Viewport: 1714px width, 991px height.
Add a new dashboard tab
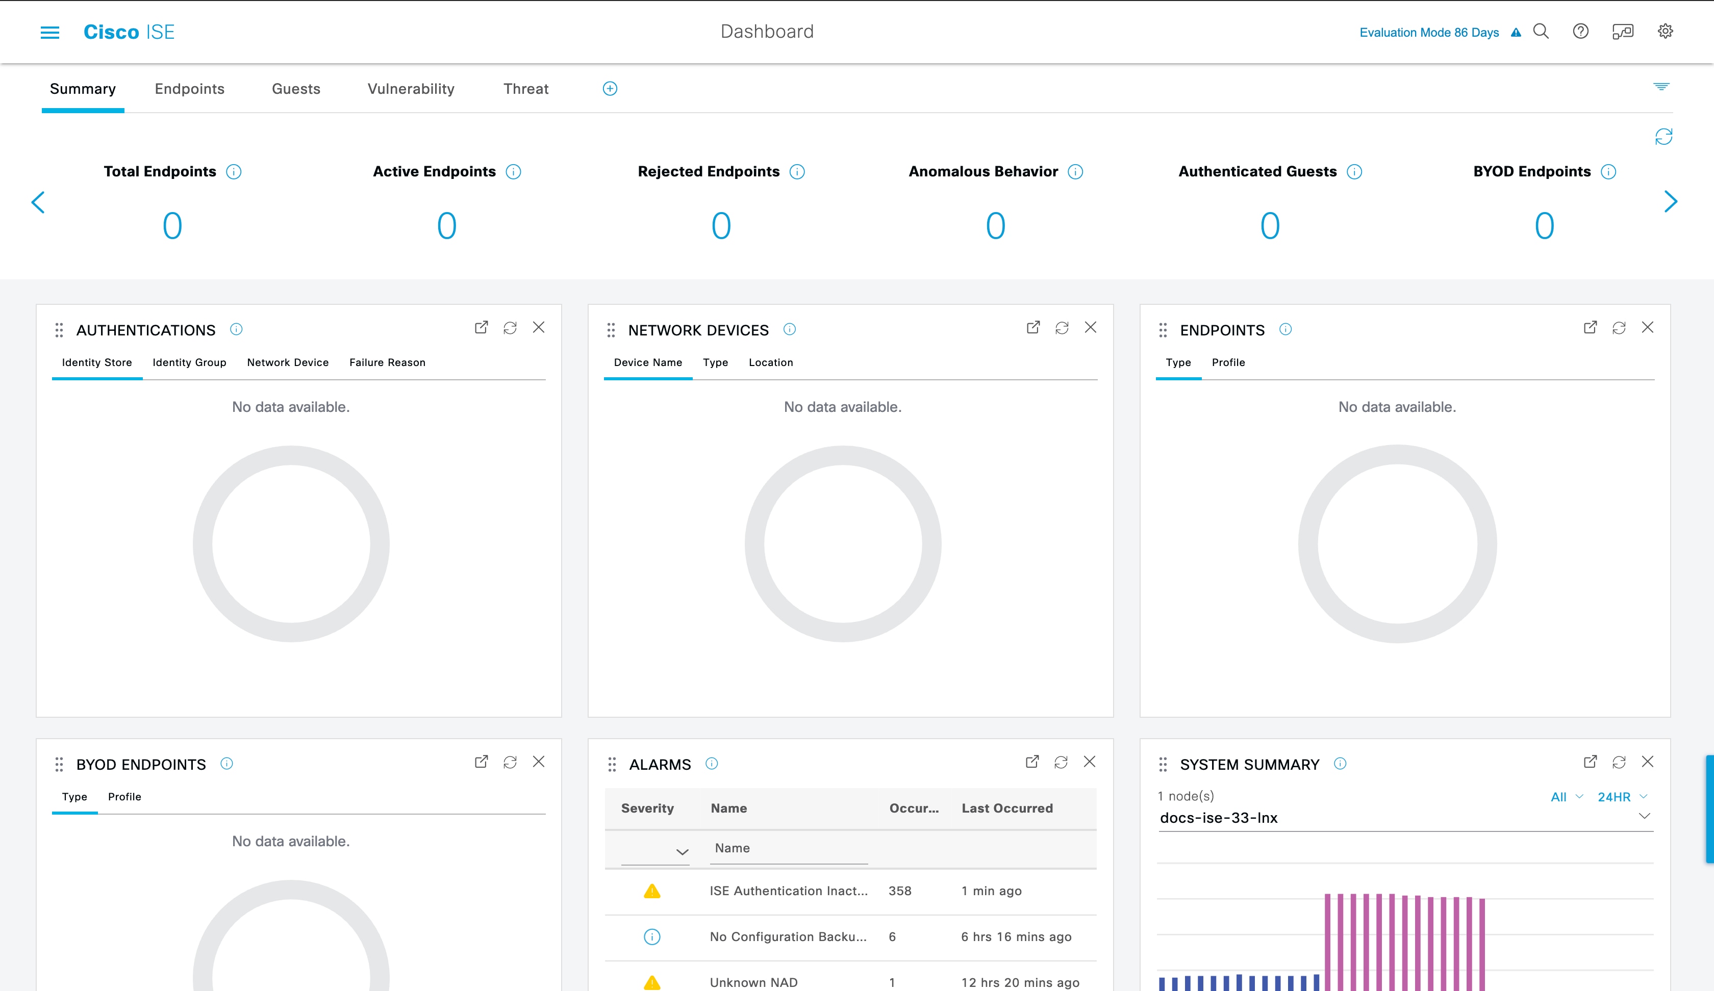click(610, 88)
